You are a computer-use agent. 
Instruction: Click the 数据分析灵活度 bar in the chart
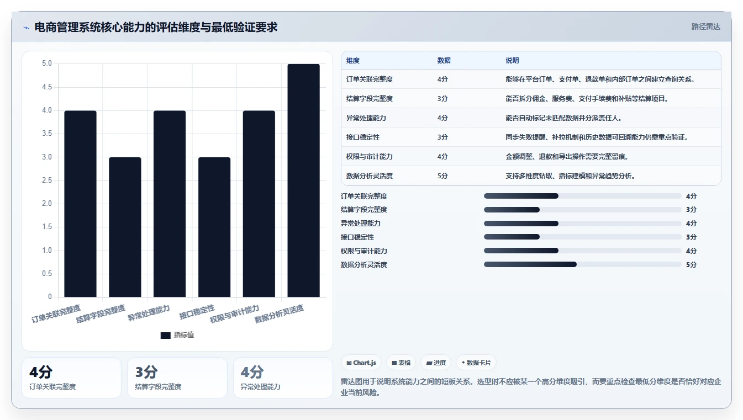tap(304, 180)
